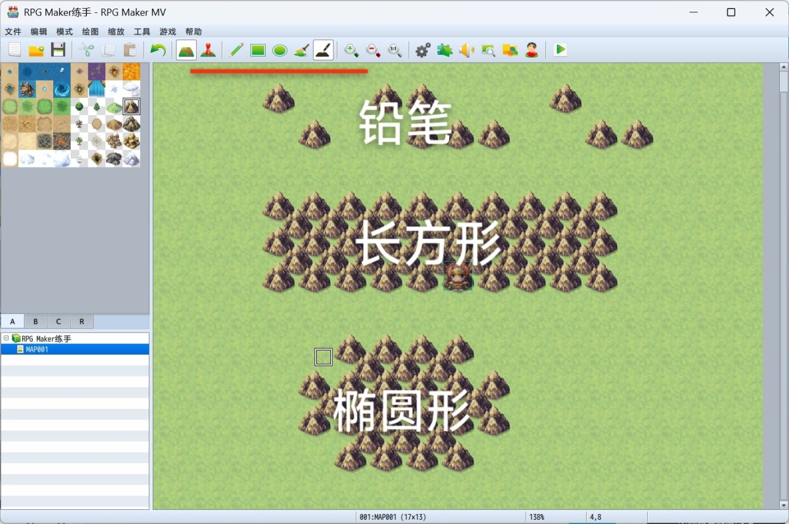The image size is (789, 524).
Task: Open the 文件 menu
Action: coord(13,31)
